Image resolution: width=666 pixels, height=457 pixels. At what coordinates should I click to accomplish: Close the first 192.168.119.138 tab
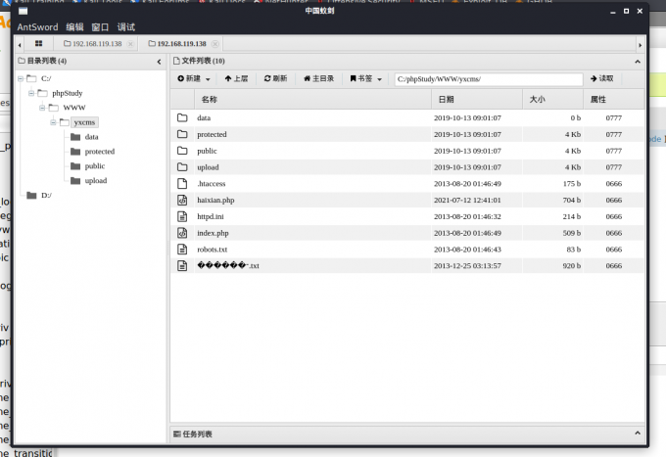(130, 44)
